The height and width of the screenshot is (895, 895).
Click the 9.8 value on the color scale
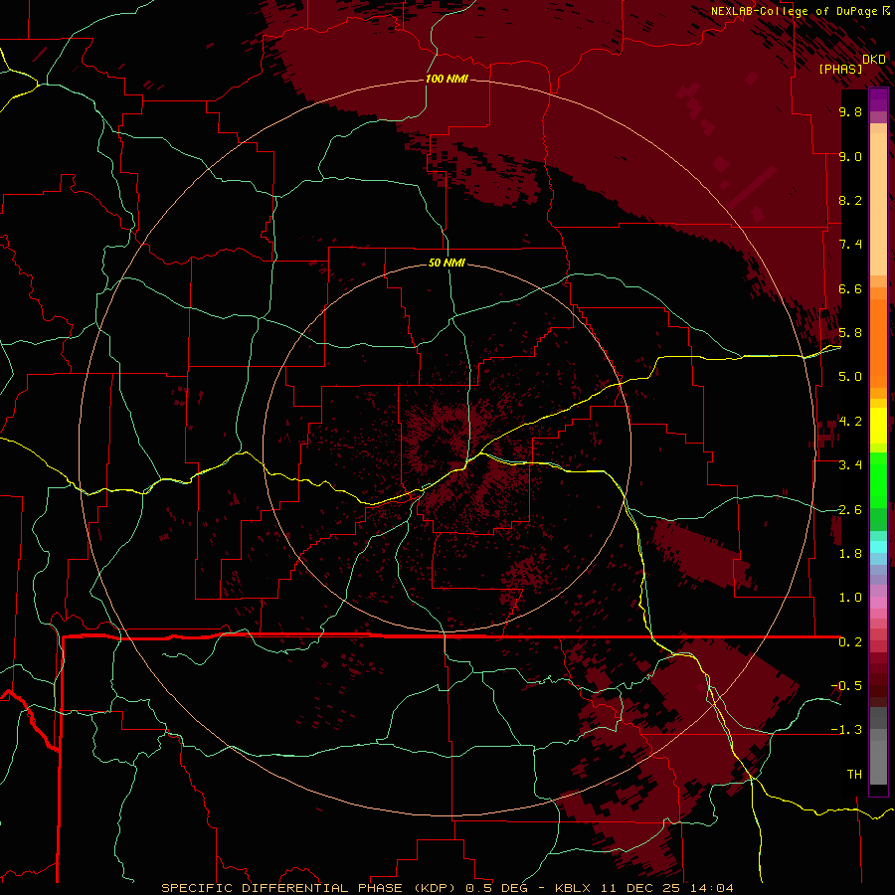click(850, 112)
